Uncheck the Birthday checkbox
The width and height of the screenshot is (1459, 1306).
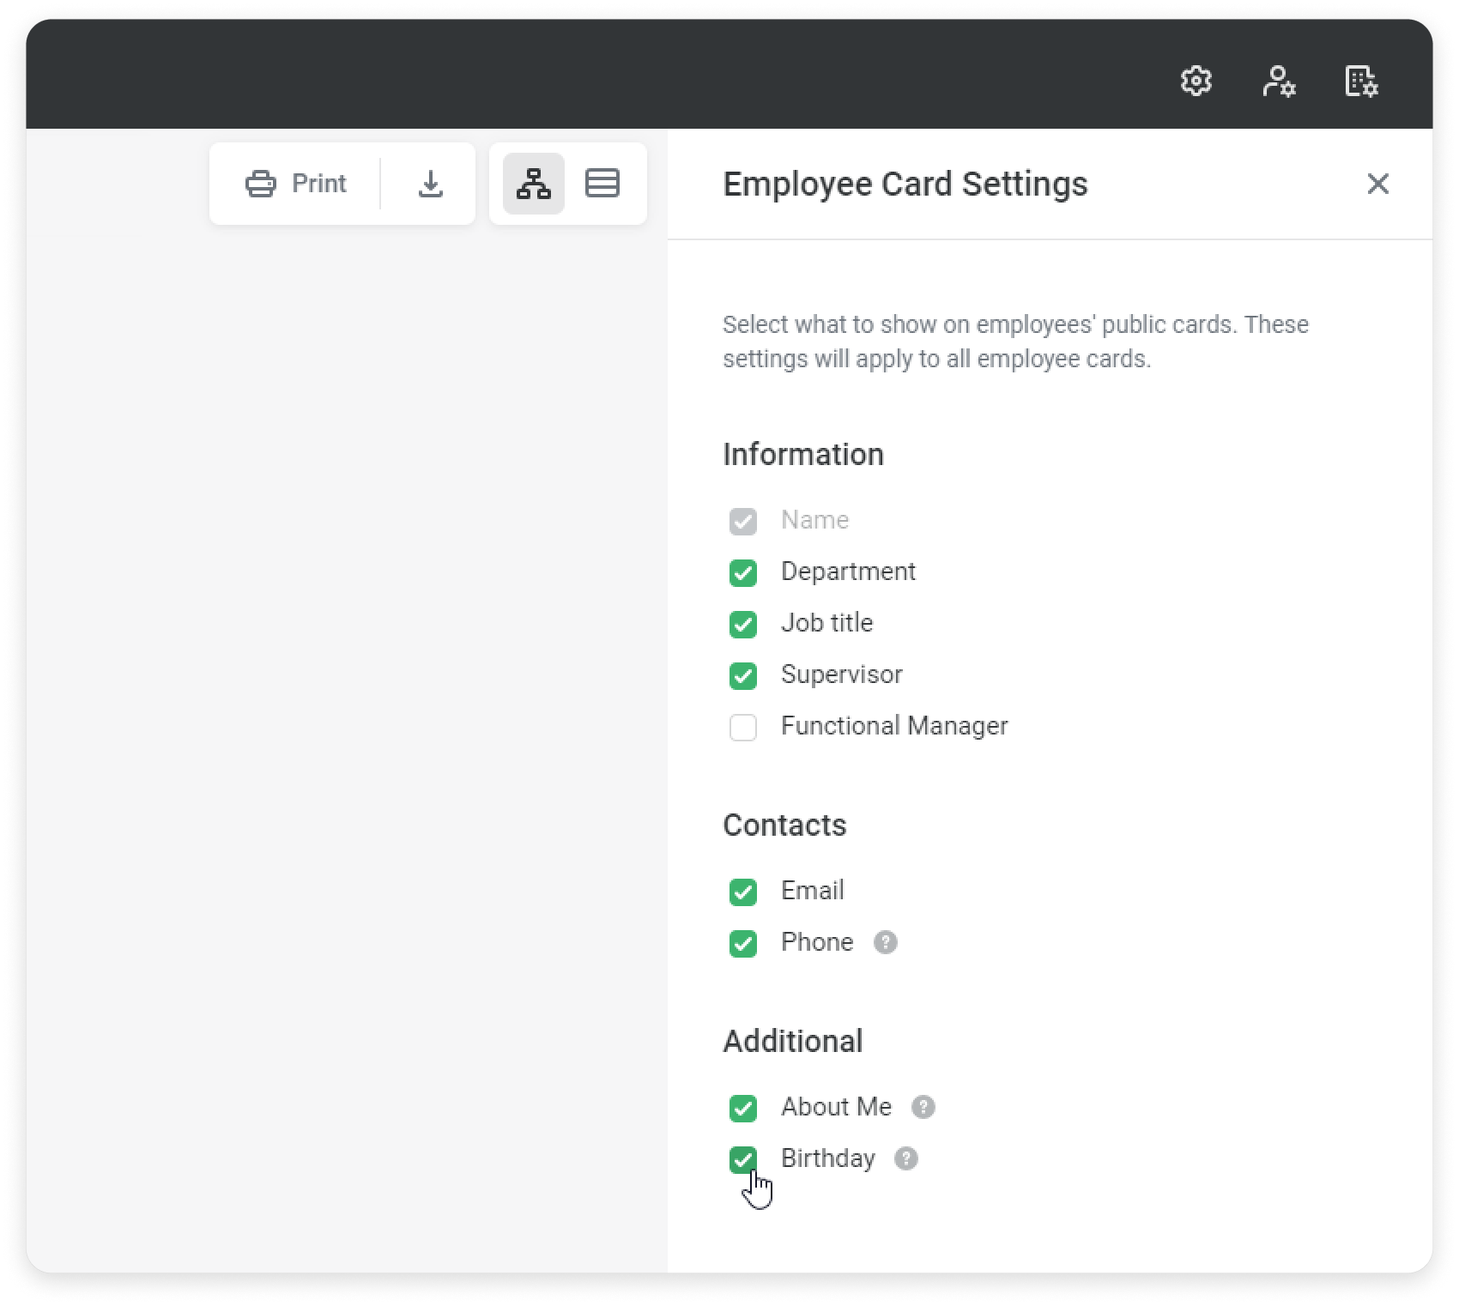point(743,1159)
